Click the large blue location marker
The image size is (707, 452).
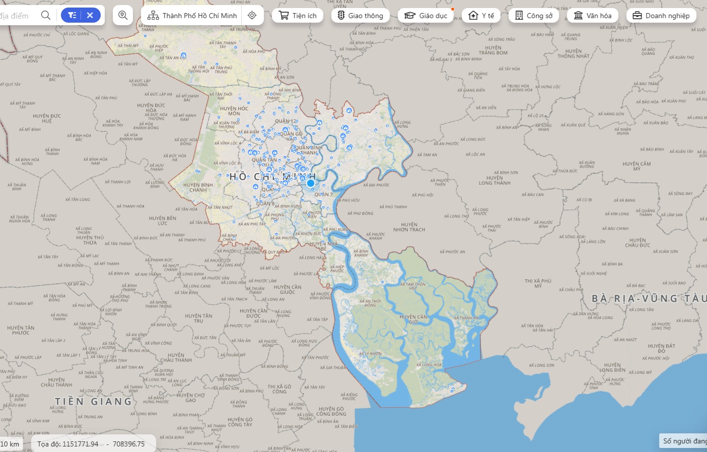(x=311, y=183)
